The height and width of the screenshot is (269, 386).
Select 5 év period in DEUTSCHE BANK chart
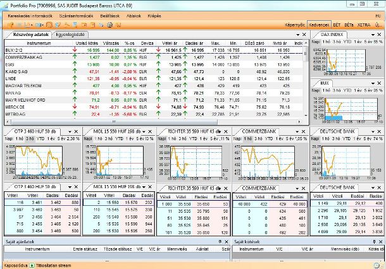[367, 139]
